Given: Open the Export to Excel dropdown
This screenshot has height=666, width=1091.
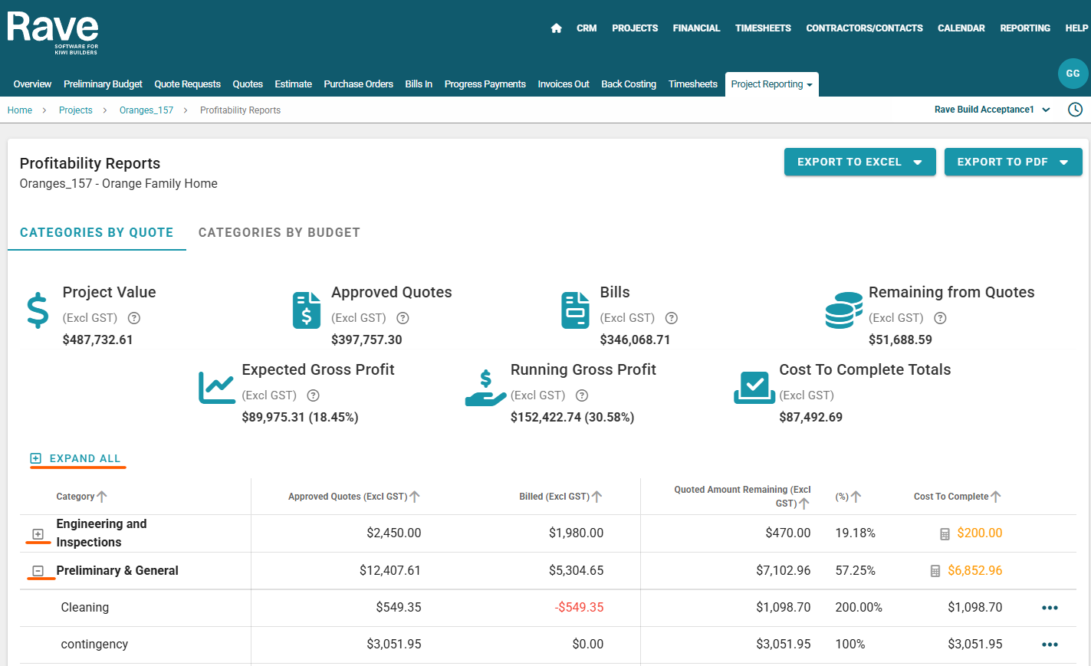Looking at the screenshot, I should 859,162.
